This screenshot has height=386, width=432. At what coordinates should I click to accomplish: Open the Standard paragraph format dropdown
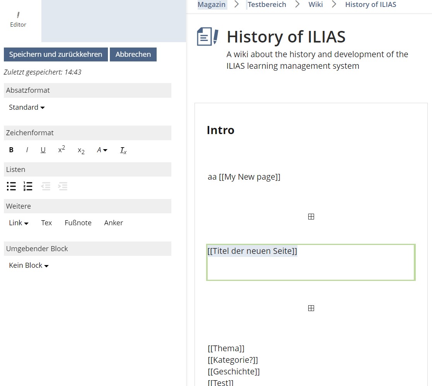(x=27, y=107)
